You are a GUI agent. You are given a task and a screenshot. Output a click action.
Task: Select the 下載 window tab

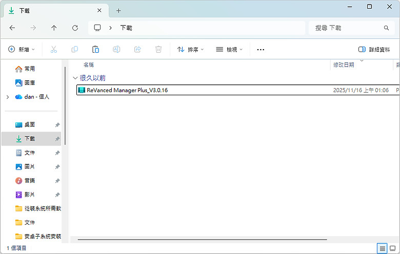tap(56, 11)
